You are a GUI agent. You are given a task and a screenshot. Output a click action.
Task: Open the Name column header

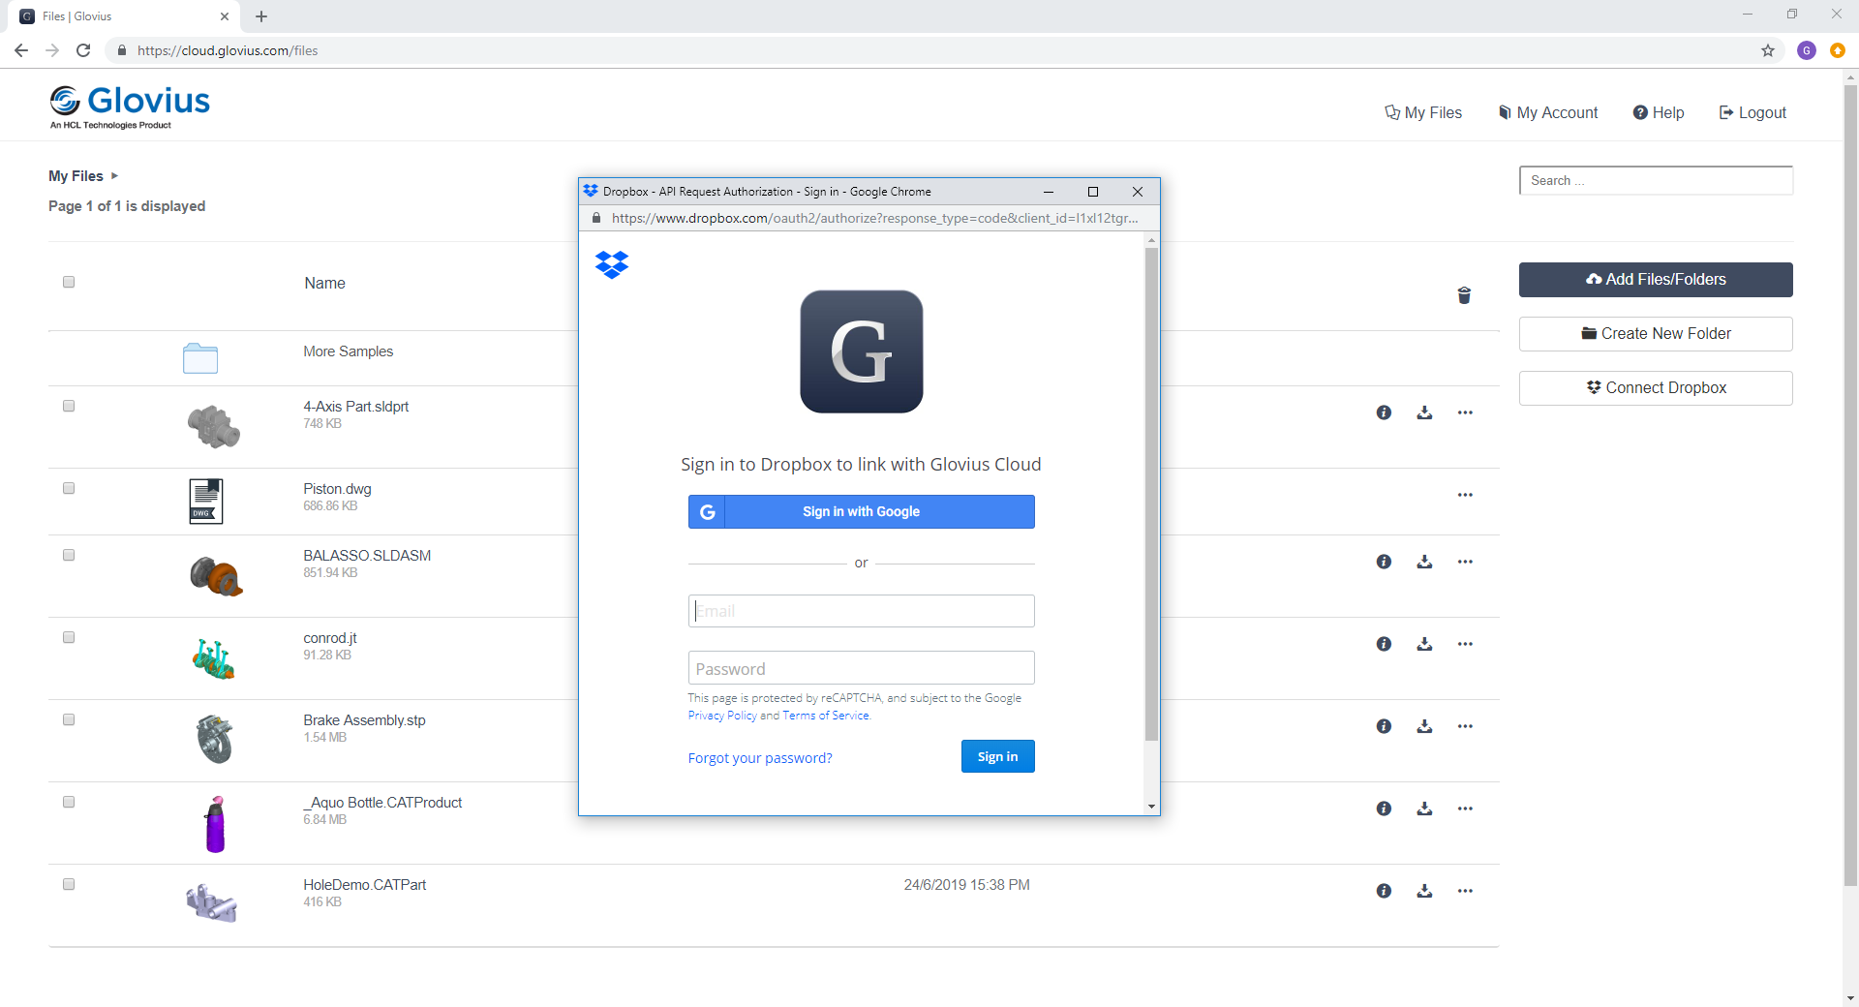(324, 284)
